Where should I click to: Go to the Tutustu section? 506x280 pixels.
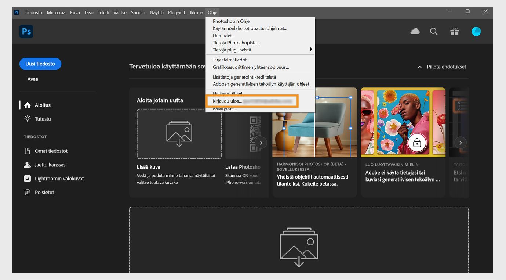43,119
